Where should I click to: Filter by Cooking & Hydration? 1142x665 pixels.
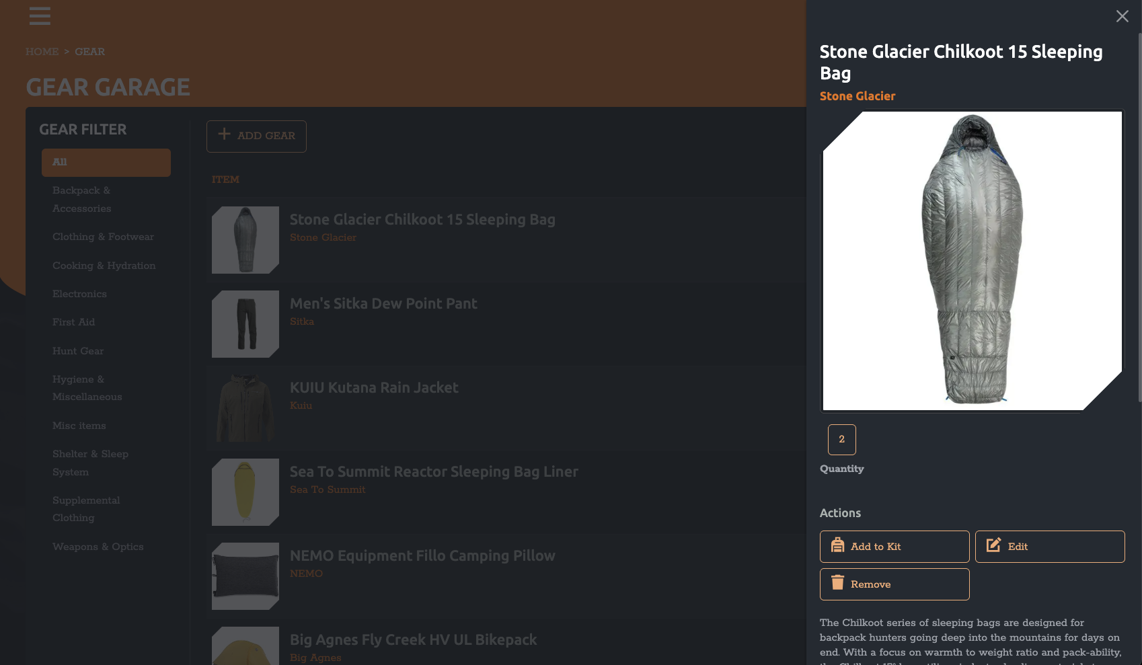pyautogui.click(x=106, y=266)
